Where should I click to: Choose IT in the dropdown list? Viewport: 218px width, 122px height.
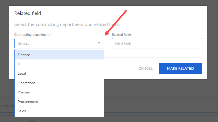[59, 64]
